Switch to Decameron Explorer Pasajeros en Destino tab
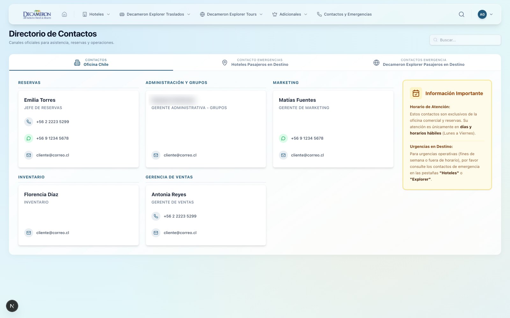The width and height of the screenshot is (510, 318). (x=419, y=62)
